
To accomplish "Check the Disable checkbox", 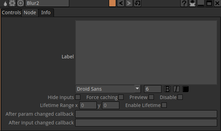I will tap(180, 97).
